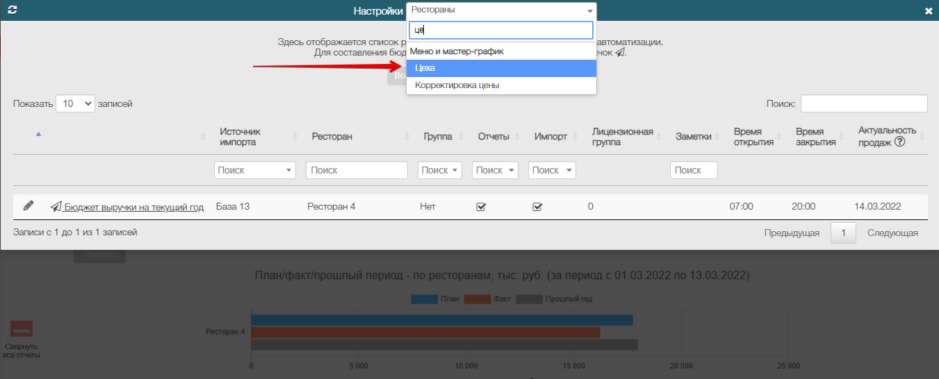The width and height of the screenshot is (939, 379).
Task: Open the Группа filter dropdown
Action: (x=440, y=170)
